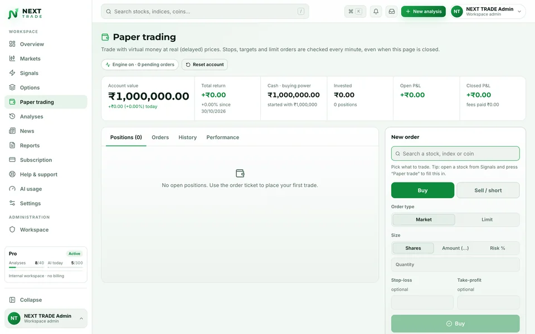Open the notifications bell icon
This screenshot has width=535, height=334.
[x=376, y=12]
